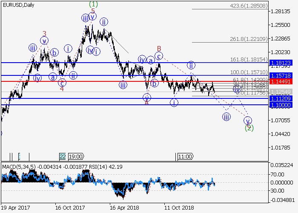Select the red A wave label
This screenshot has height=213, width=298.
pos(146,102)
